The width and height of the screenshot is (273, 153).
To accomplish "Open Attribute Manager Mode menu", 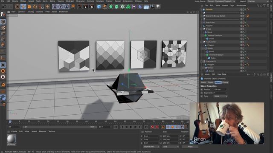I will point(207,74).
